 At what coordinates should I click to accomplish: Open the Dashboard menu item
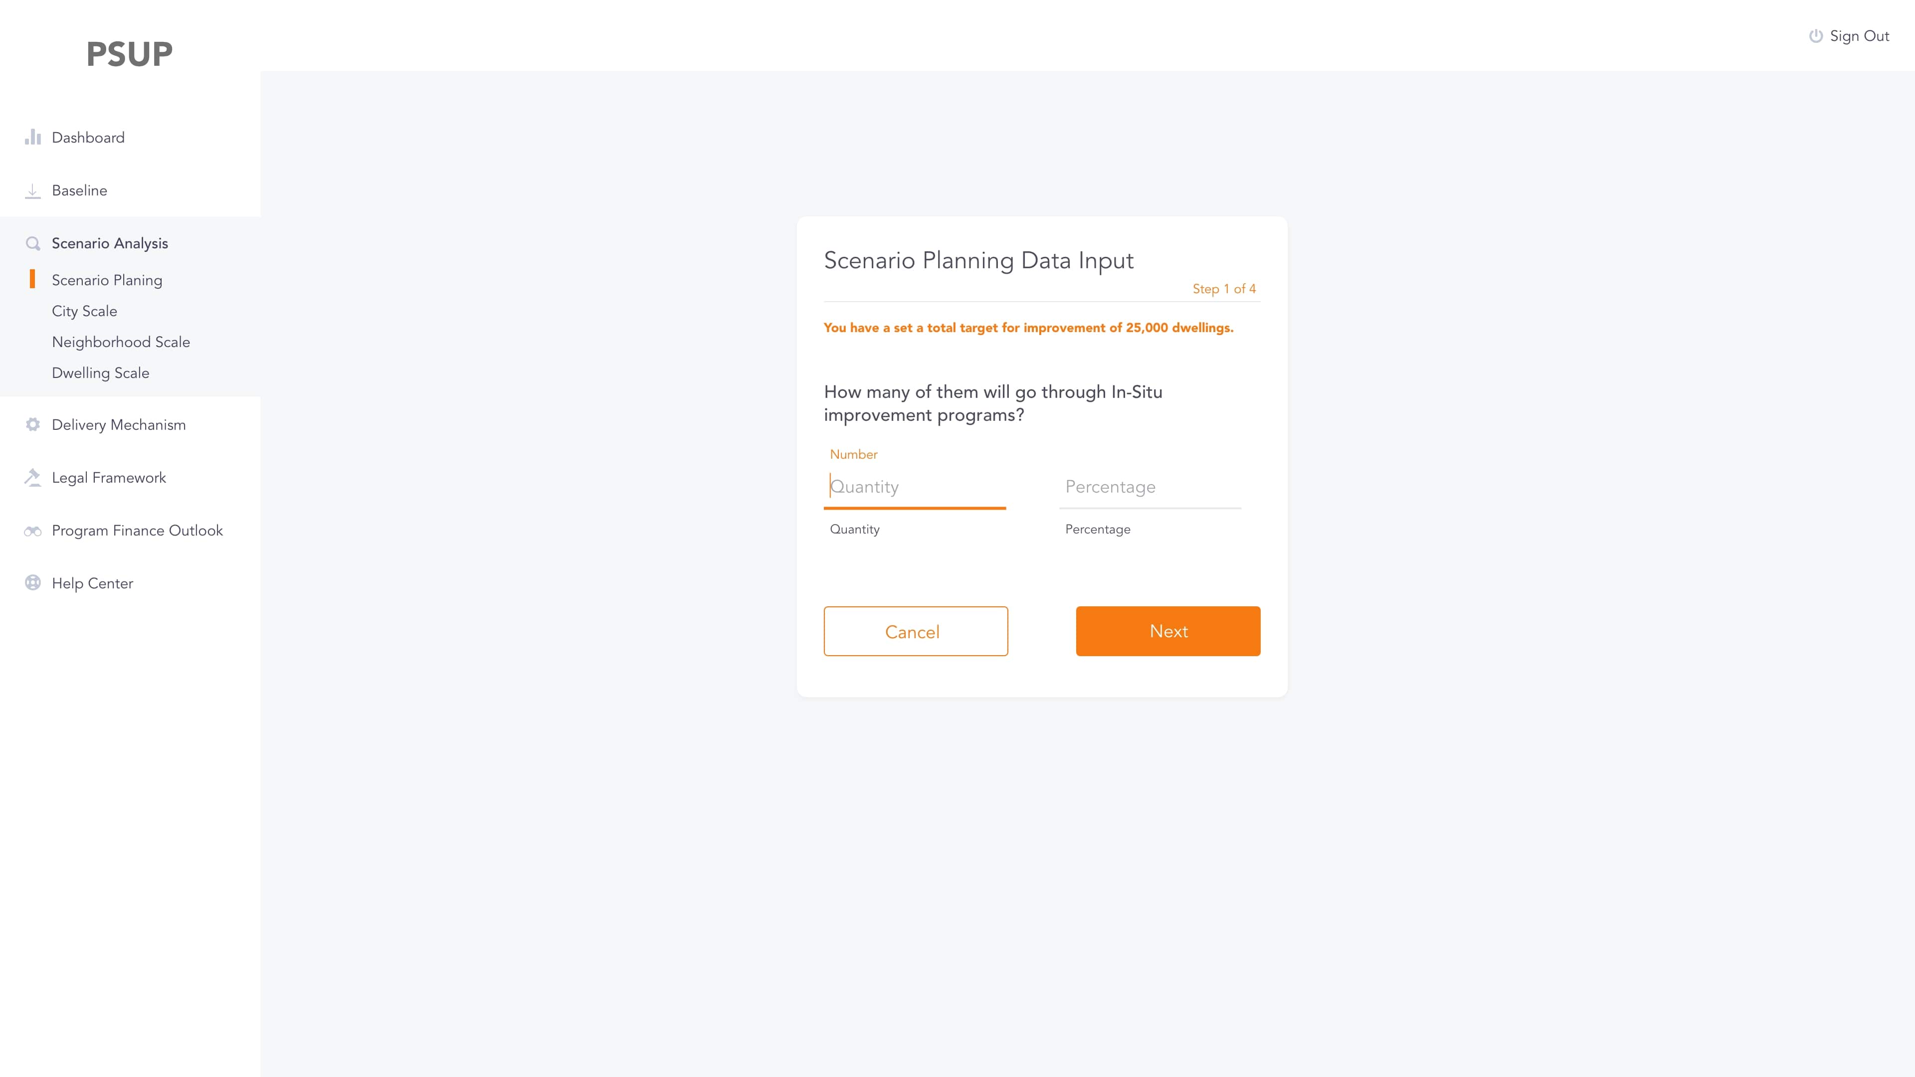[88, 138]
